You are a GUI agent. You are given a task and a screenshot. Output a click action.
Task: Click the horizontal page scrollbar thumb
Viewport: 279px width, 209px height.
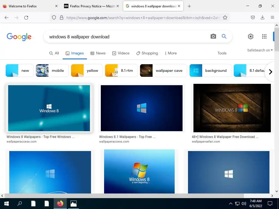124,196
